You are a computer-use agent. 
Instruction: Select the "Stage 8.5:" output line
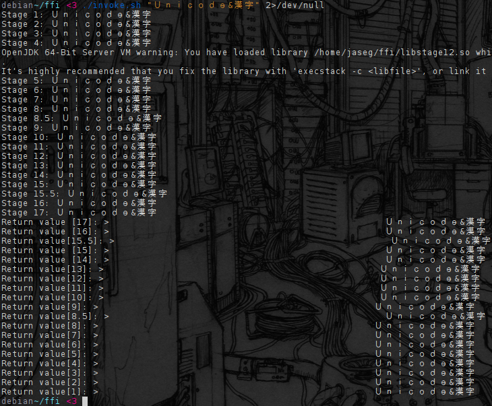click(x=82, y=119)
